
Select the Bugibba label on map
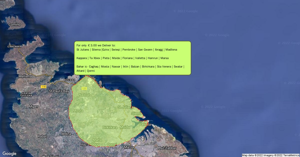69,80
